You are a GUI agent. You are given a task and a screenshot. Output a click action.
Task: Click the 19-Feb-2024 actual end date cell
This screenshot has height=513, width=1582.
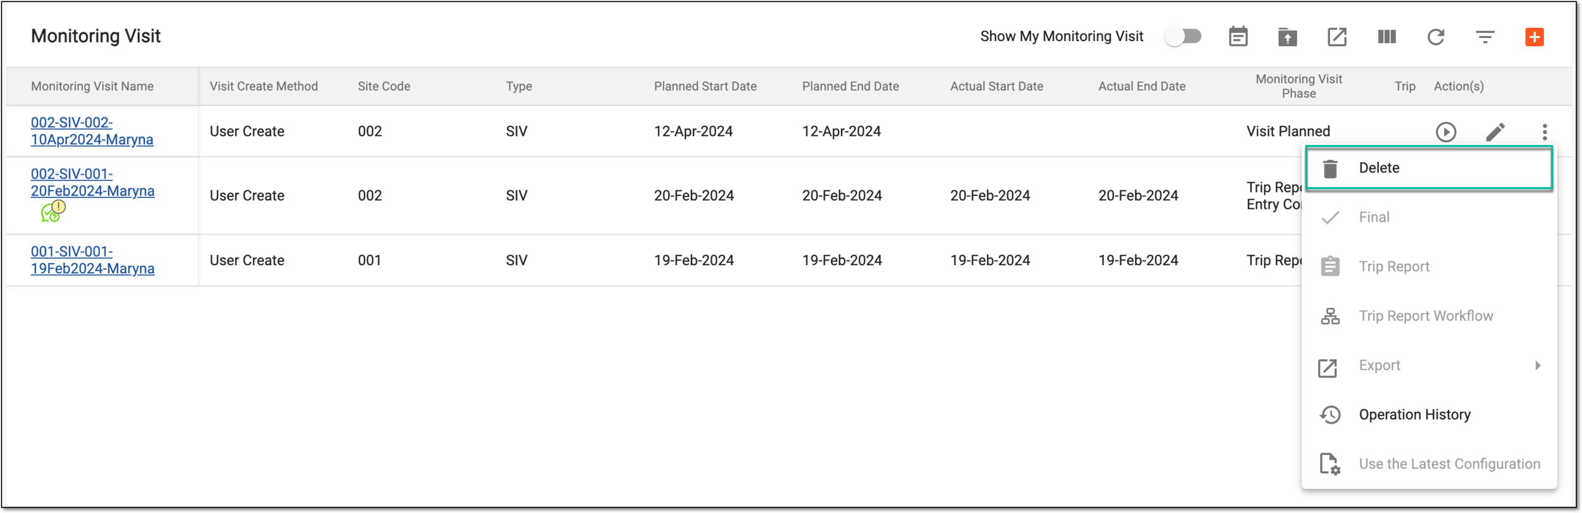pyautogui.click(x=1138, y=261)
